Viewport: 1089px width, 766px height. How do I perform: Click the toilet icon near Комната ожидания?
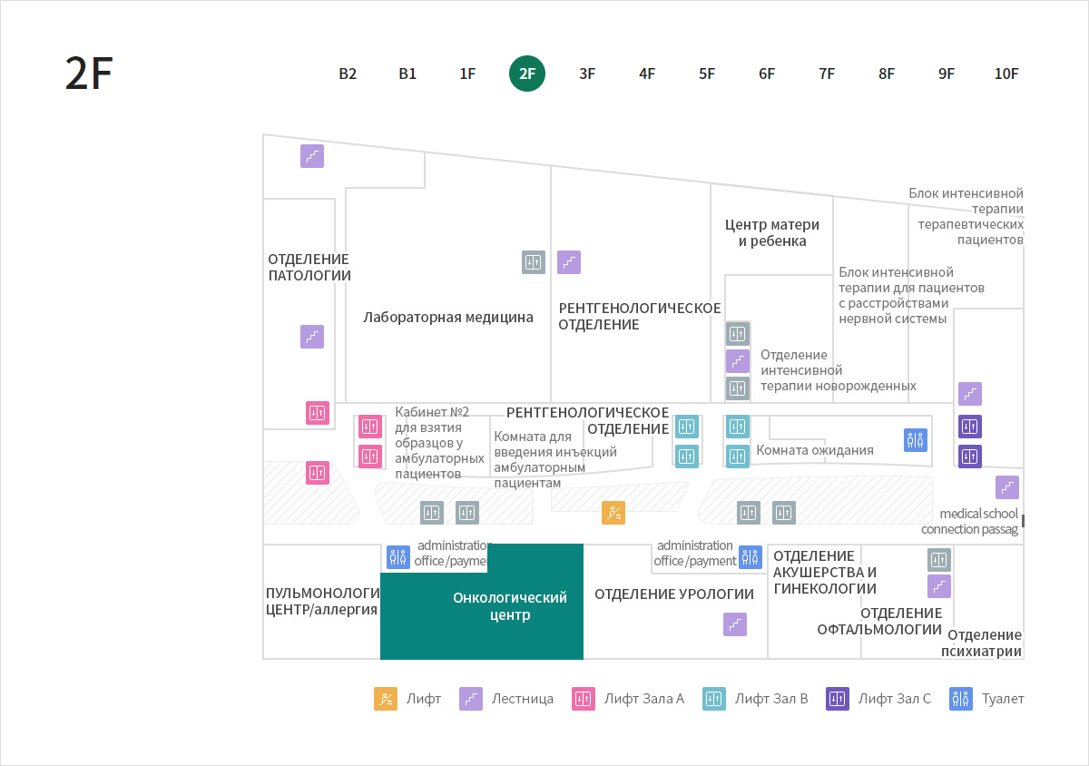point(916,440)
